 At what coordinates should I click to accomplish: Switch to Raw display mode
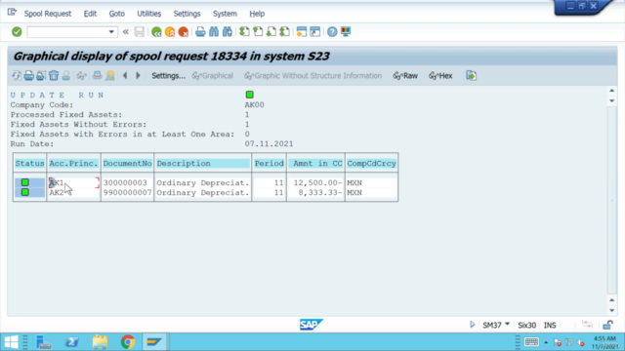coord(405,76)
